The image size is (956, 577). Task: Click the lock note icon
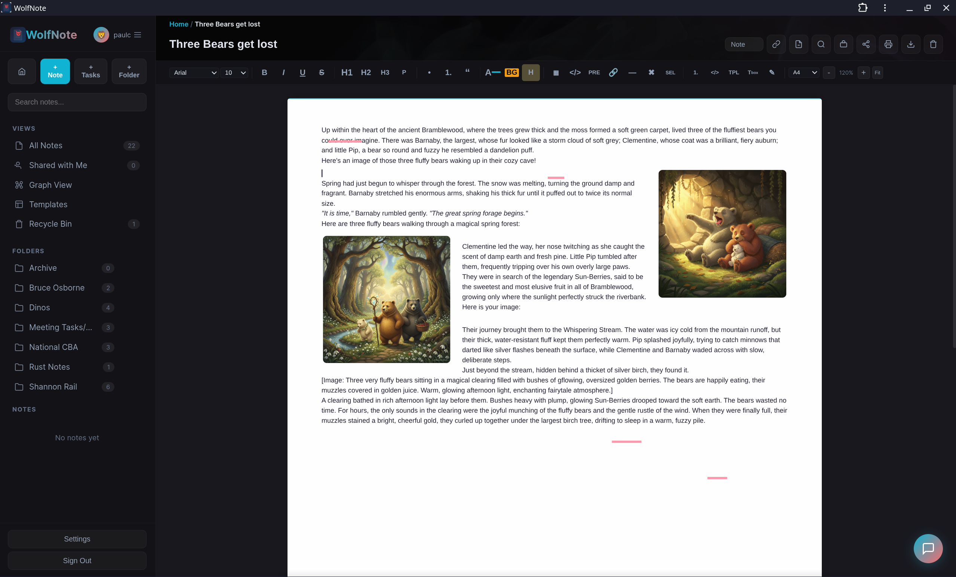pos(843,44)
